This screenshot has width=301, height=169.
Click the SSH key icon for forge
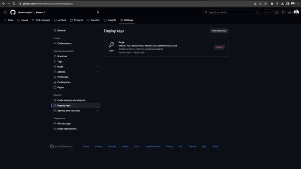[x=111, y=45]
